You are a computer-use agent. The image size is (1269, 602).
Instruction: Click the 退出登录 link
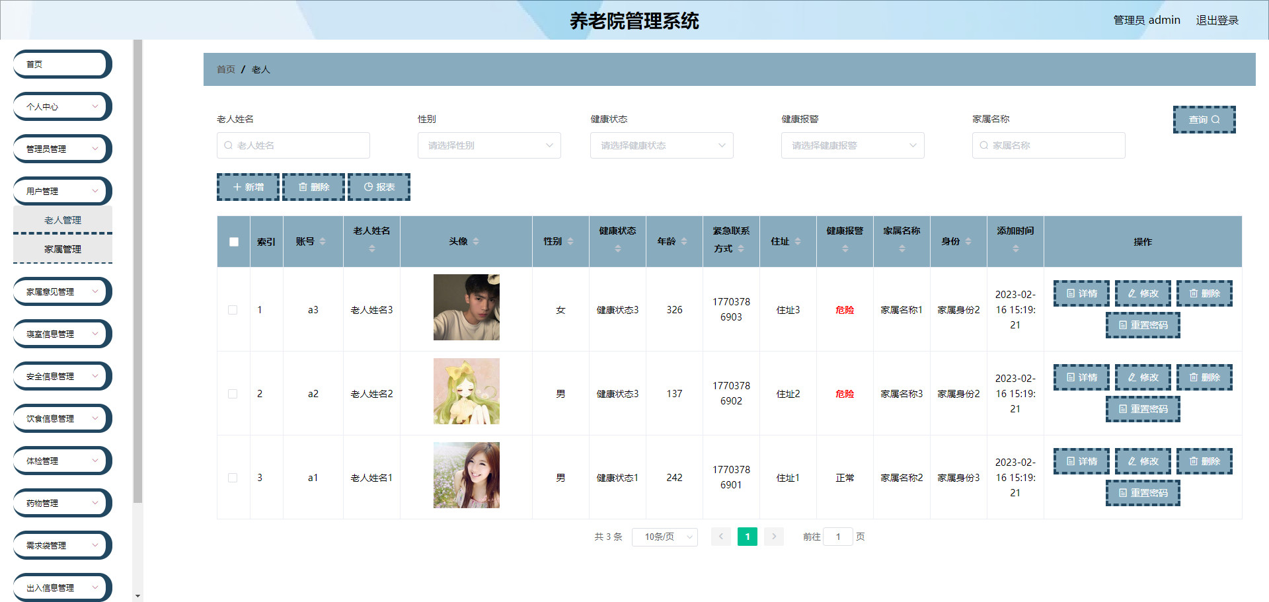(x=1217, y=20)
